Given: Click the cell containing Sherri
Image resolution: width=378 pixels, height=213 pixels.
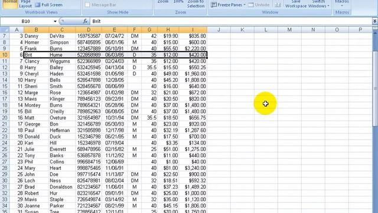Looking at the screenshot, I should tap(37, 86).
